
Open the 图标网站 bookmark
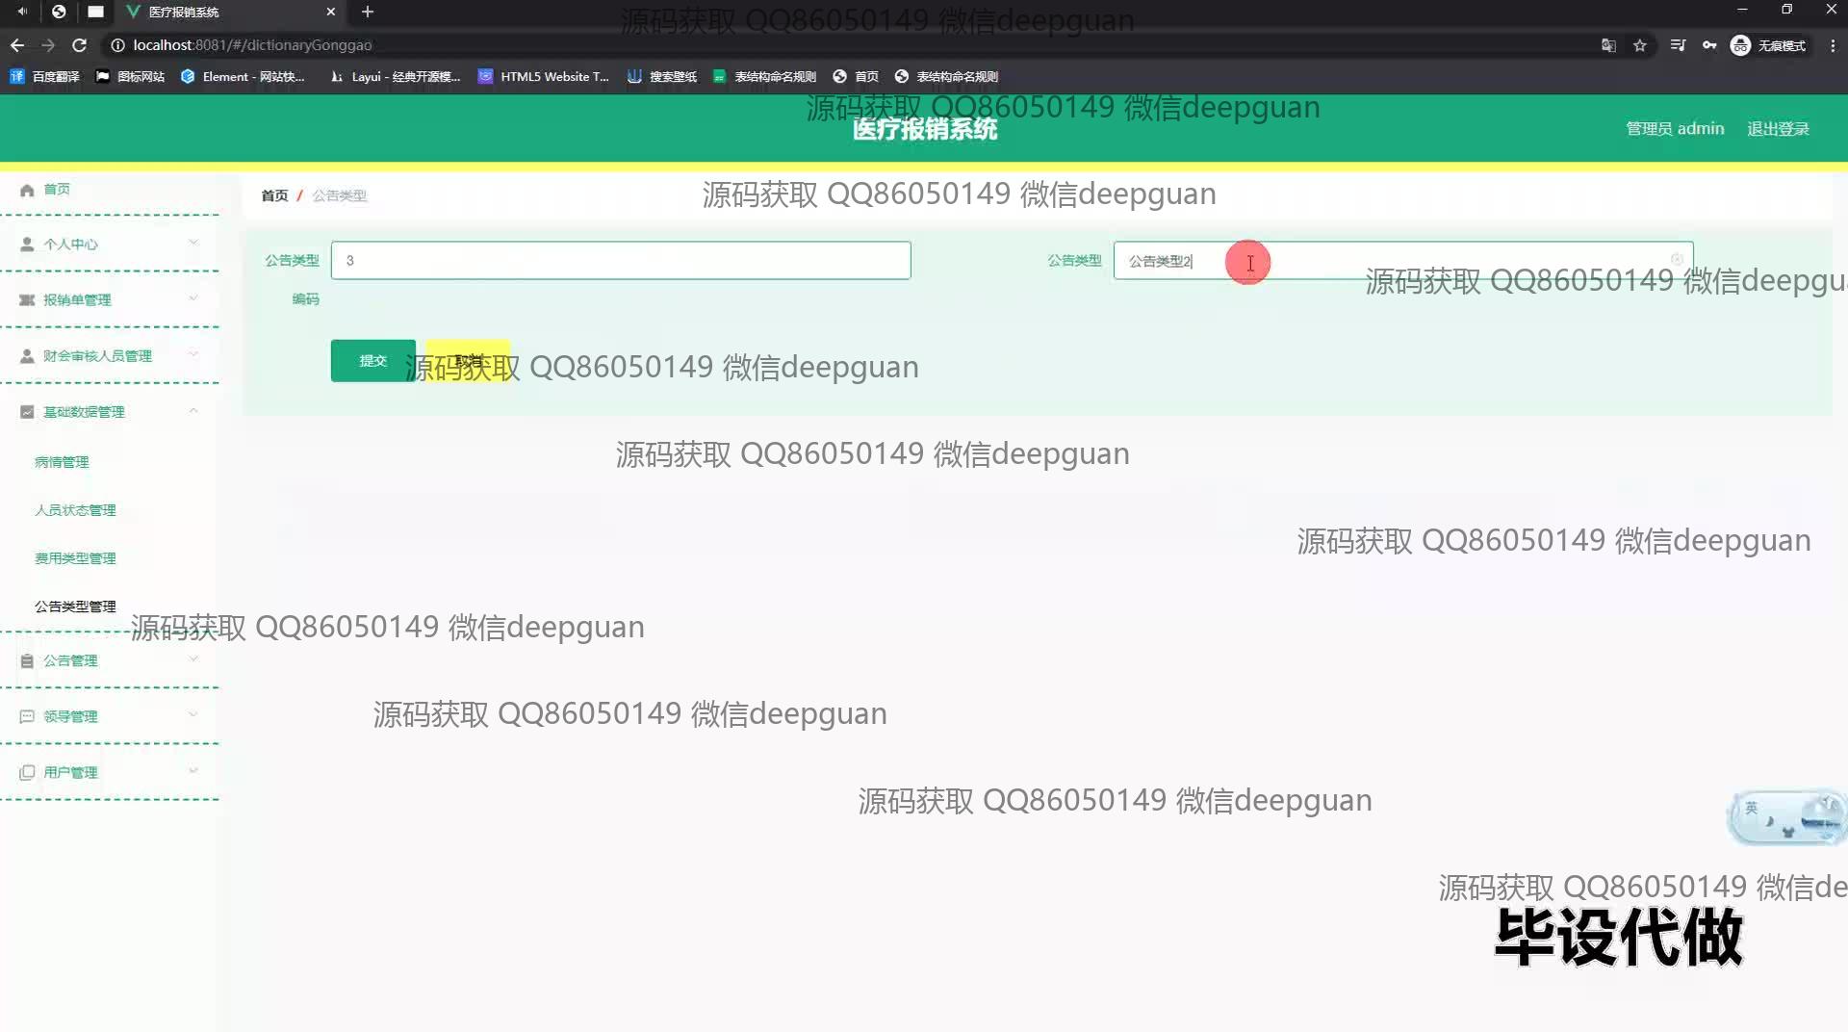(130, 77)
